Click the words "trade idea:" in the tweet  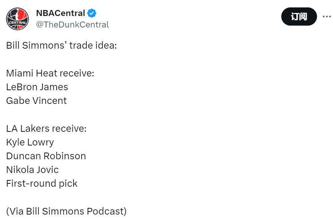pos(93,45)
